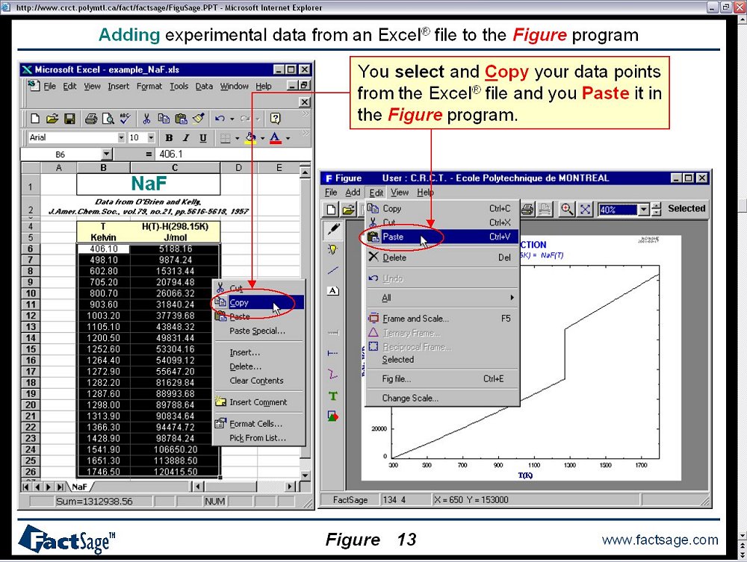Screen dimensions: 747x562
Task: Click the NaF sheet tab
Action: 80,487
